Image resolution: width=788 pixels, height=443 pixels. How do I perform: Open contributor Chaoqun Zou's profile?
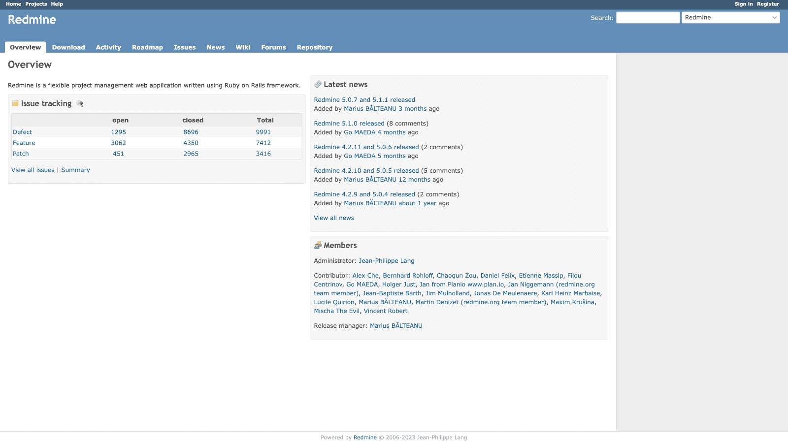[x=457, y=276]
